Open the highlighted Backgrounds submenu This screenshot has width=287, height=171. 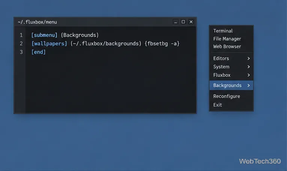pyautogui.click(x=231, y=85)
